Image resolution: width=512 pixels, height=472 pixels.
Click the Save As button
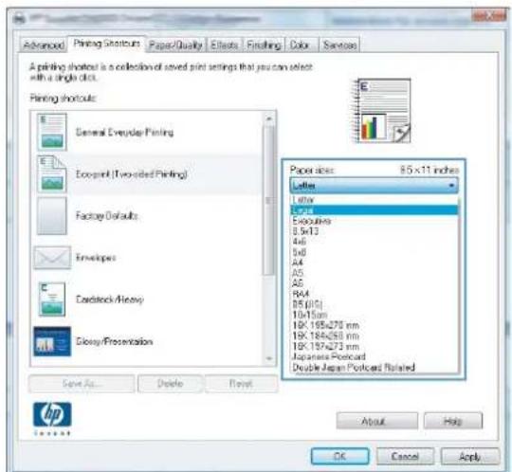(82, 383)
